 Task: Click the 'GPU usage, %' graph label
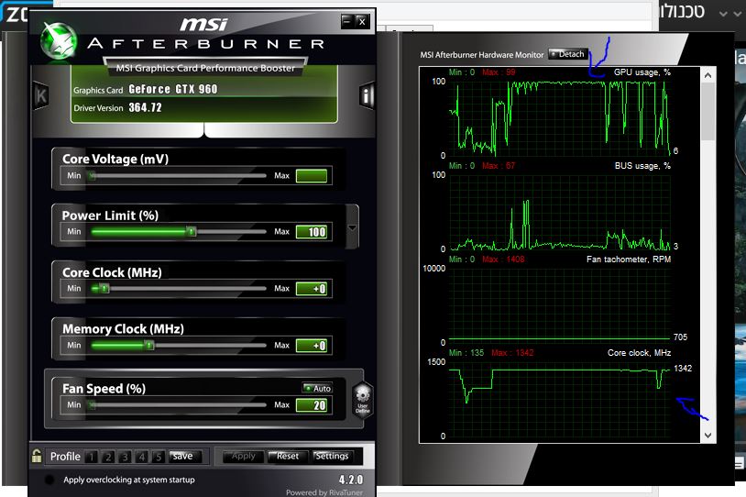point(642,72)
